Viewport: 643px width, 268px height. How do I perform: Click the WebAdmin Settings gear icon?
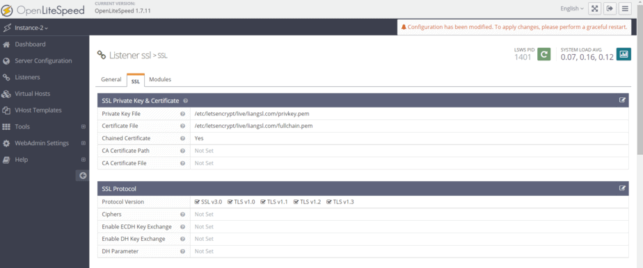[x=6, y=144]
